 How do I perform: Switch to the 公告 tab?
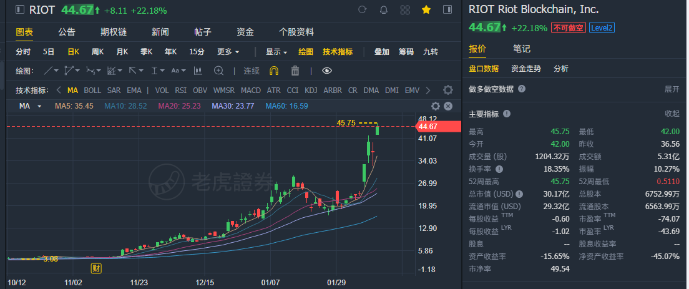(67, 32)
